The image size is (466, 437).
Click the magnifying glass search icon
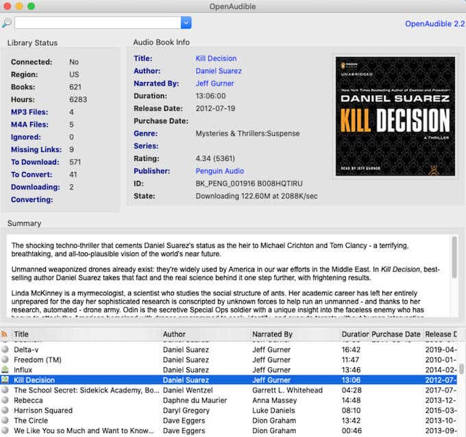[x=7, y=23]
